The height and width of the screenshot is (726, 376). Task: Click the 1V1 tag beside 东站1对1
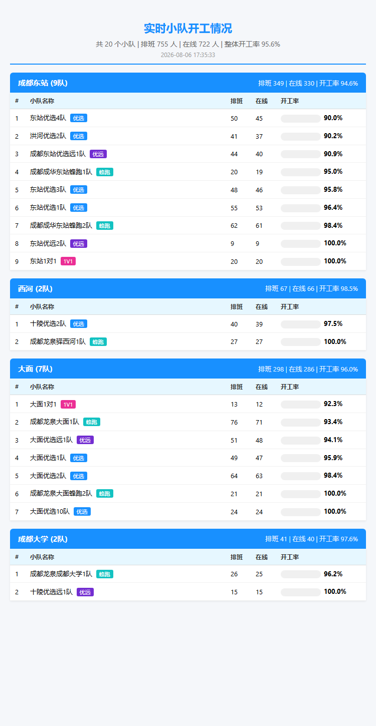point(68,261)
